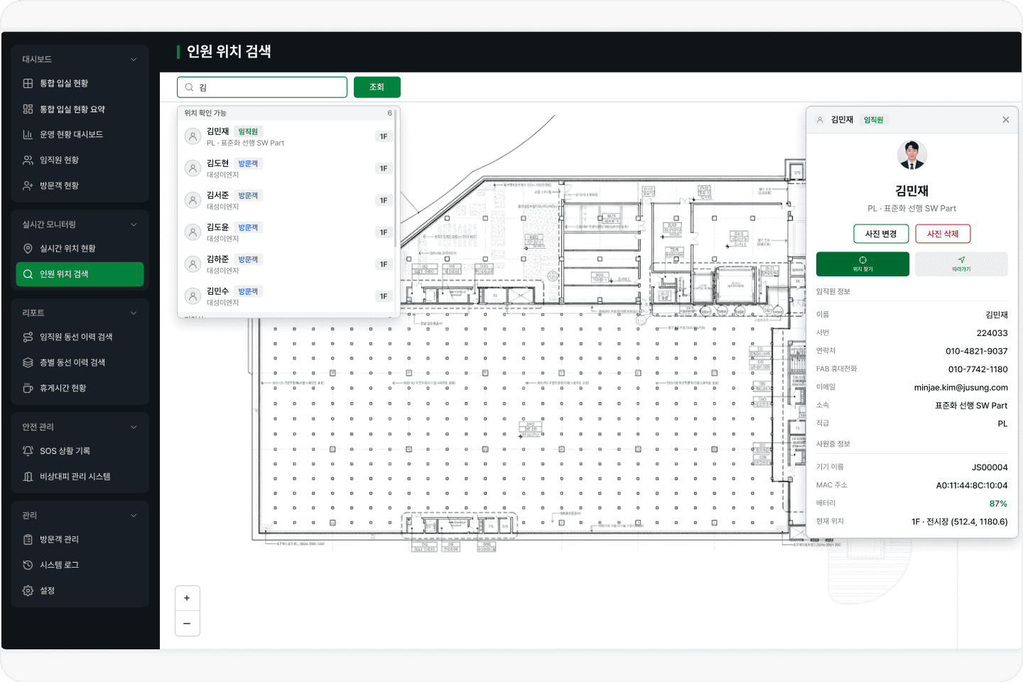
Task: Click the email minjae.kim@jusung.com
Action: coord(960,387)
